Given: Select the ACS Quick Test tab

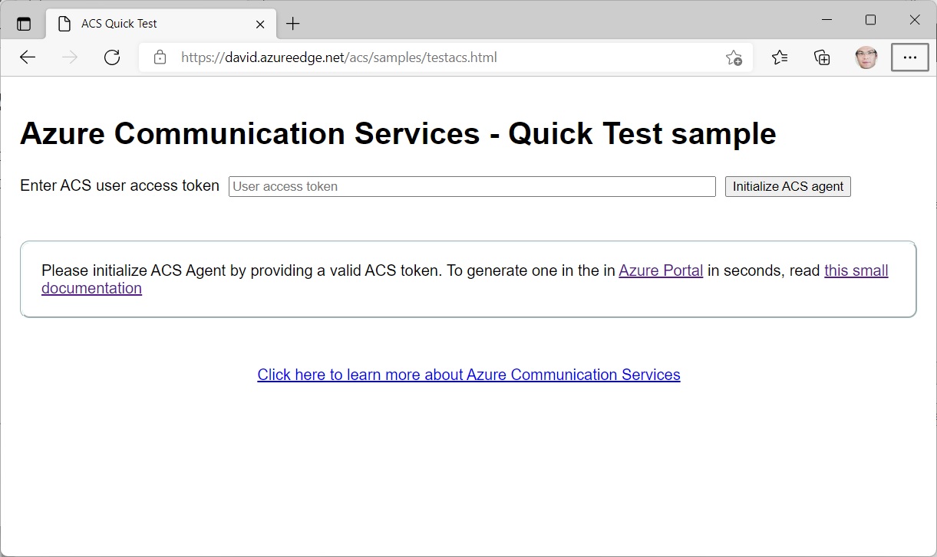Looking at the screenshot, I should click(146, 24).
